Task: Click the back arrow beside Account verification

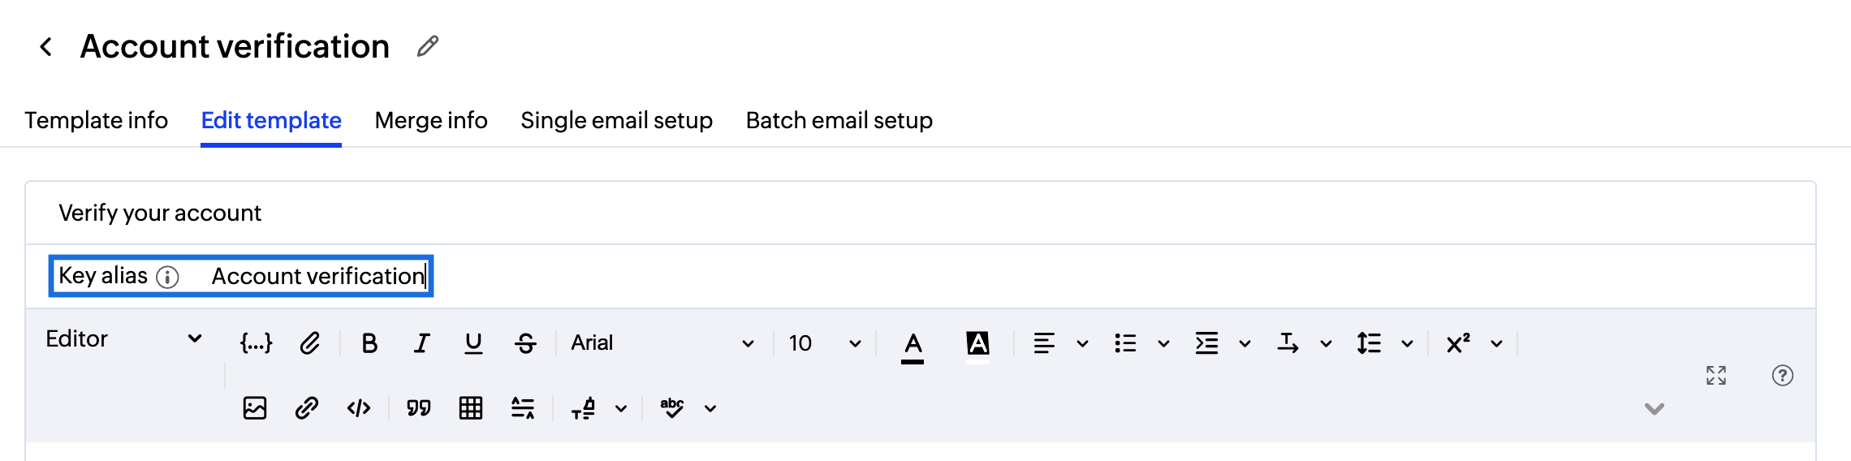Action: 46,47
